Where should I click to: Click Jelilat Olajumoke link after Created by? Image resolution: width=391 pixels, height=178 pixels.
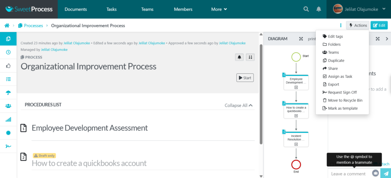tap(76, 43)
